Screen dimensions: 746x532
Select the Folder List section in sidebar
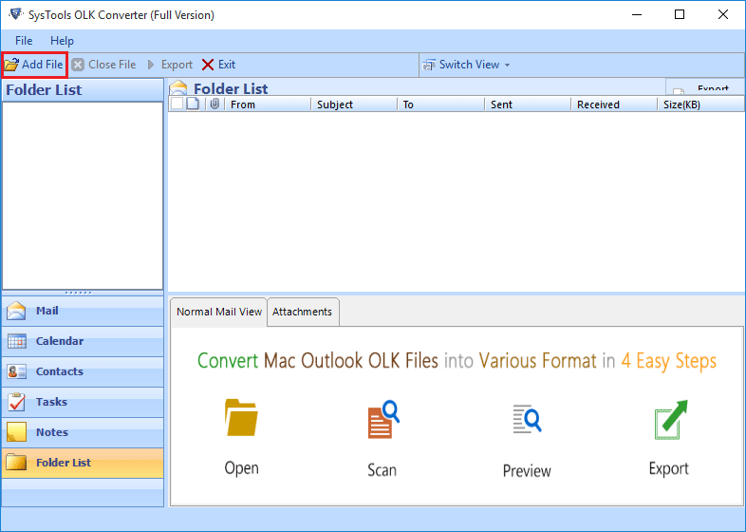83,463
